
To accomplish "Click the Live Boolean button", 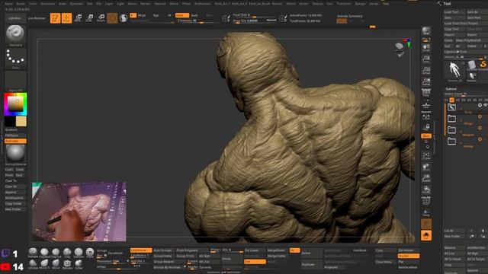I will click(37, 18).
